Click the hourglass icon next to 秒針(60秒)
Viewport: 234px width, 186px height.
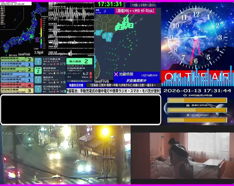(188, 115)
